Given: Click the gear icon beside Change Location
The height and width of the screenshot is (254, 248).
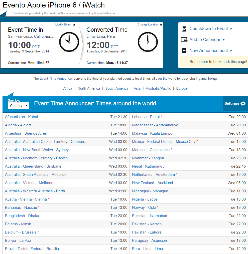Looking at the screenshot, I should pos(161,25).
